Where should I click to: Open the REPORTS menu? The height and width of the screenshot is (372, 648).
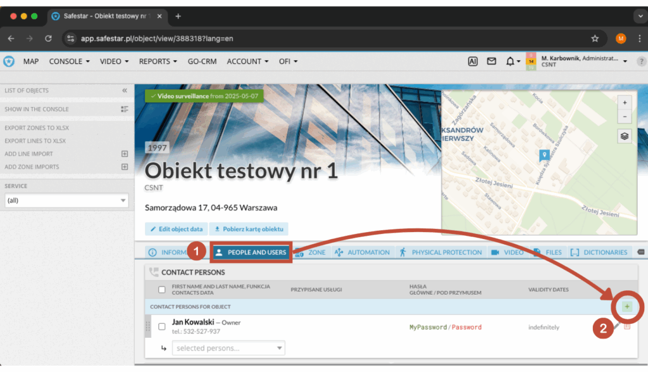click(x=158, y=61)
